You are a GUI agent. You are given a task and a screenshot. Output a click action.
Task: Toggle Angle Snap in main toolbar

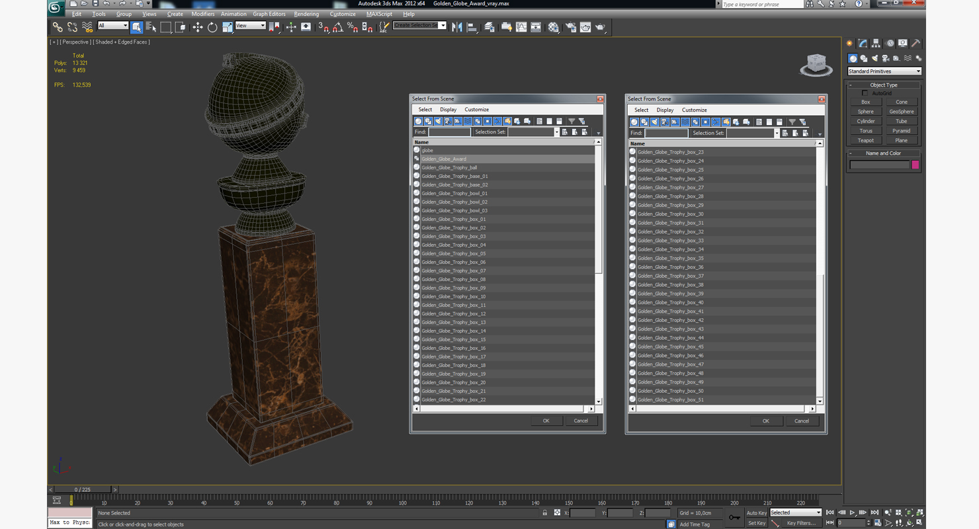(338, 27)
